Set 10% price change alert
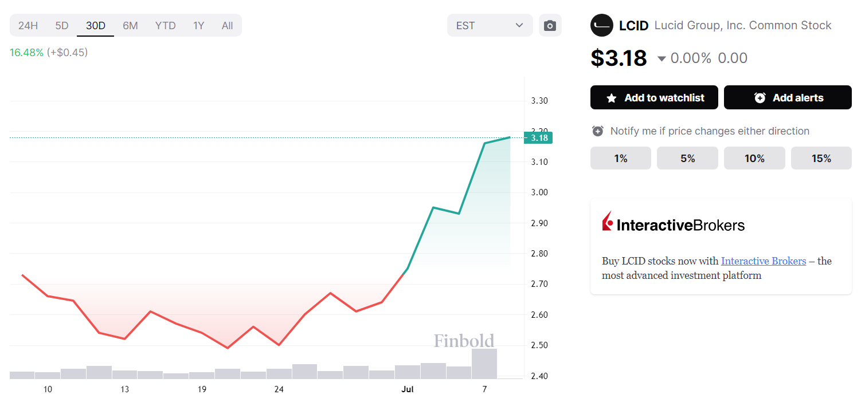The image size is (865, 418). (x=754, y=158)
